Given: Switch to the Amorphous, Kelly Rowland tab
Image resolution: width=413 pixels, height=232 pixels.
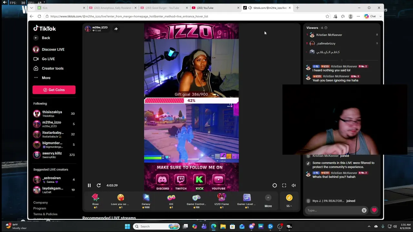Looking at the screenshot, I should [x=113, y=8].
